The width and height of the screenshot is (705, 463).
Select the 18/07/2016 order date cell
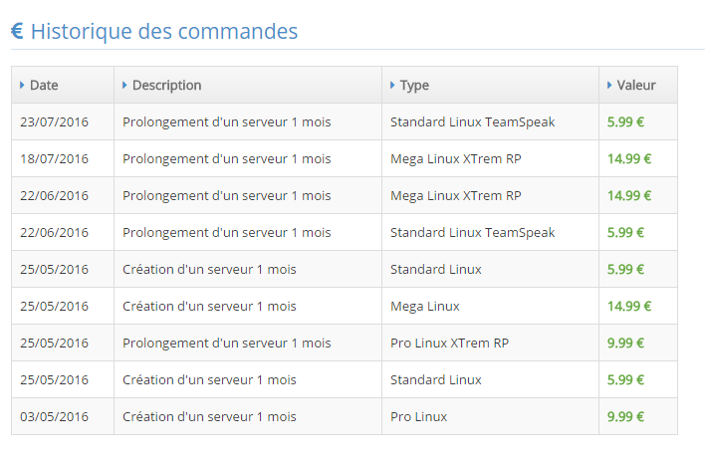coord(63,158)
